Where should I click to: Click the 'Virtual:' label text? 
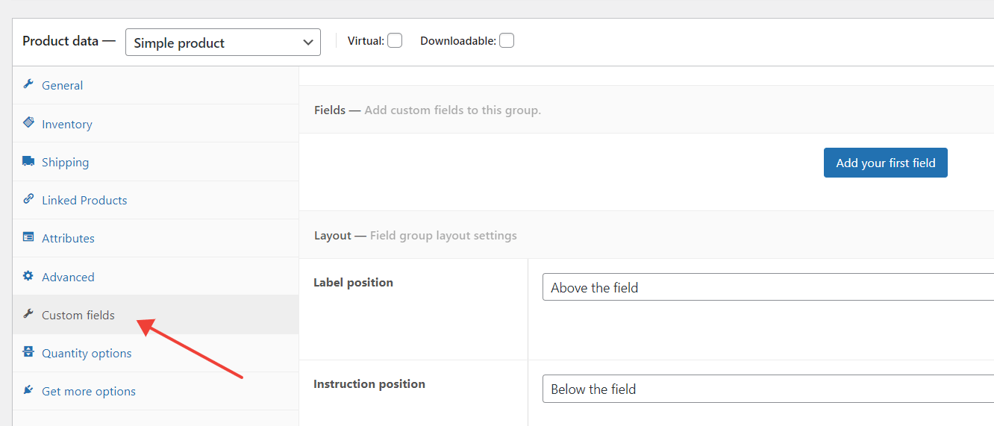[x=366, y=41]
